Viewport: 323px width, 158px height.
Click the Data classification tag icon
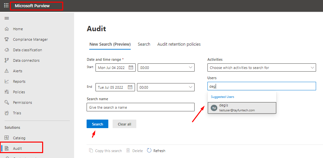[x=7, y=50]
